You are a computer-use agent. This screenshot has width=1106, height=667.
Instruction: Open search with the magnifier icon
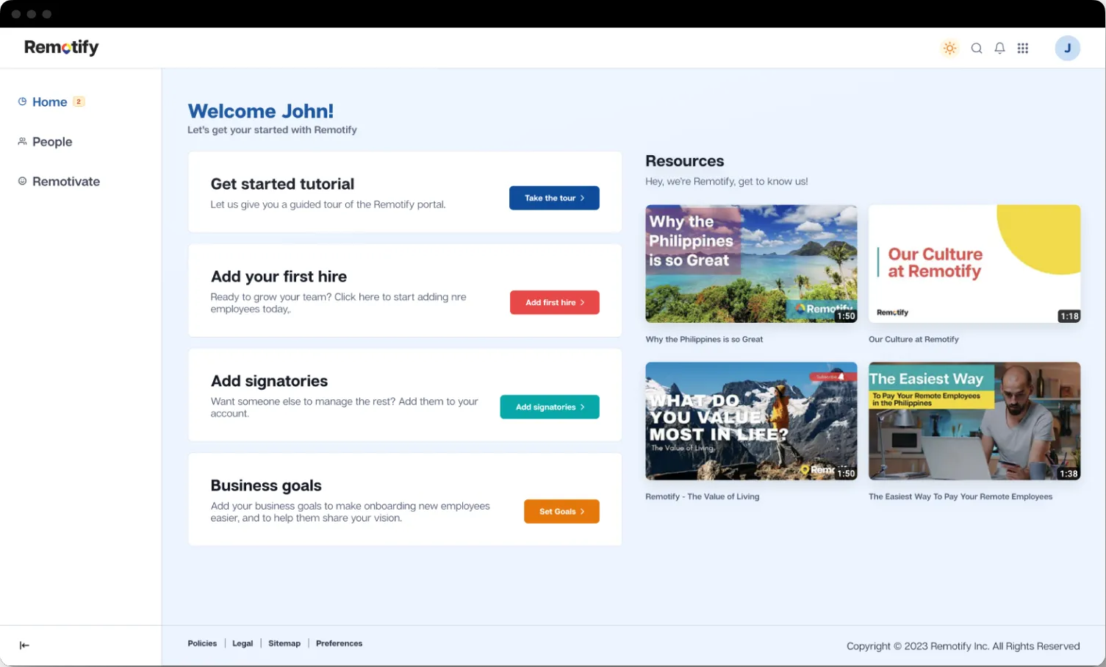click(977, 49)
